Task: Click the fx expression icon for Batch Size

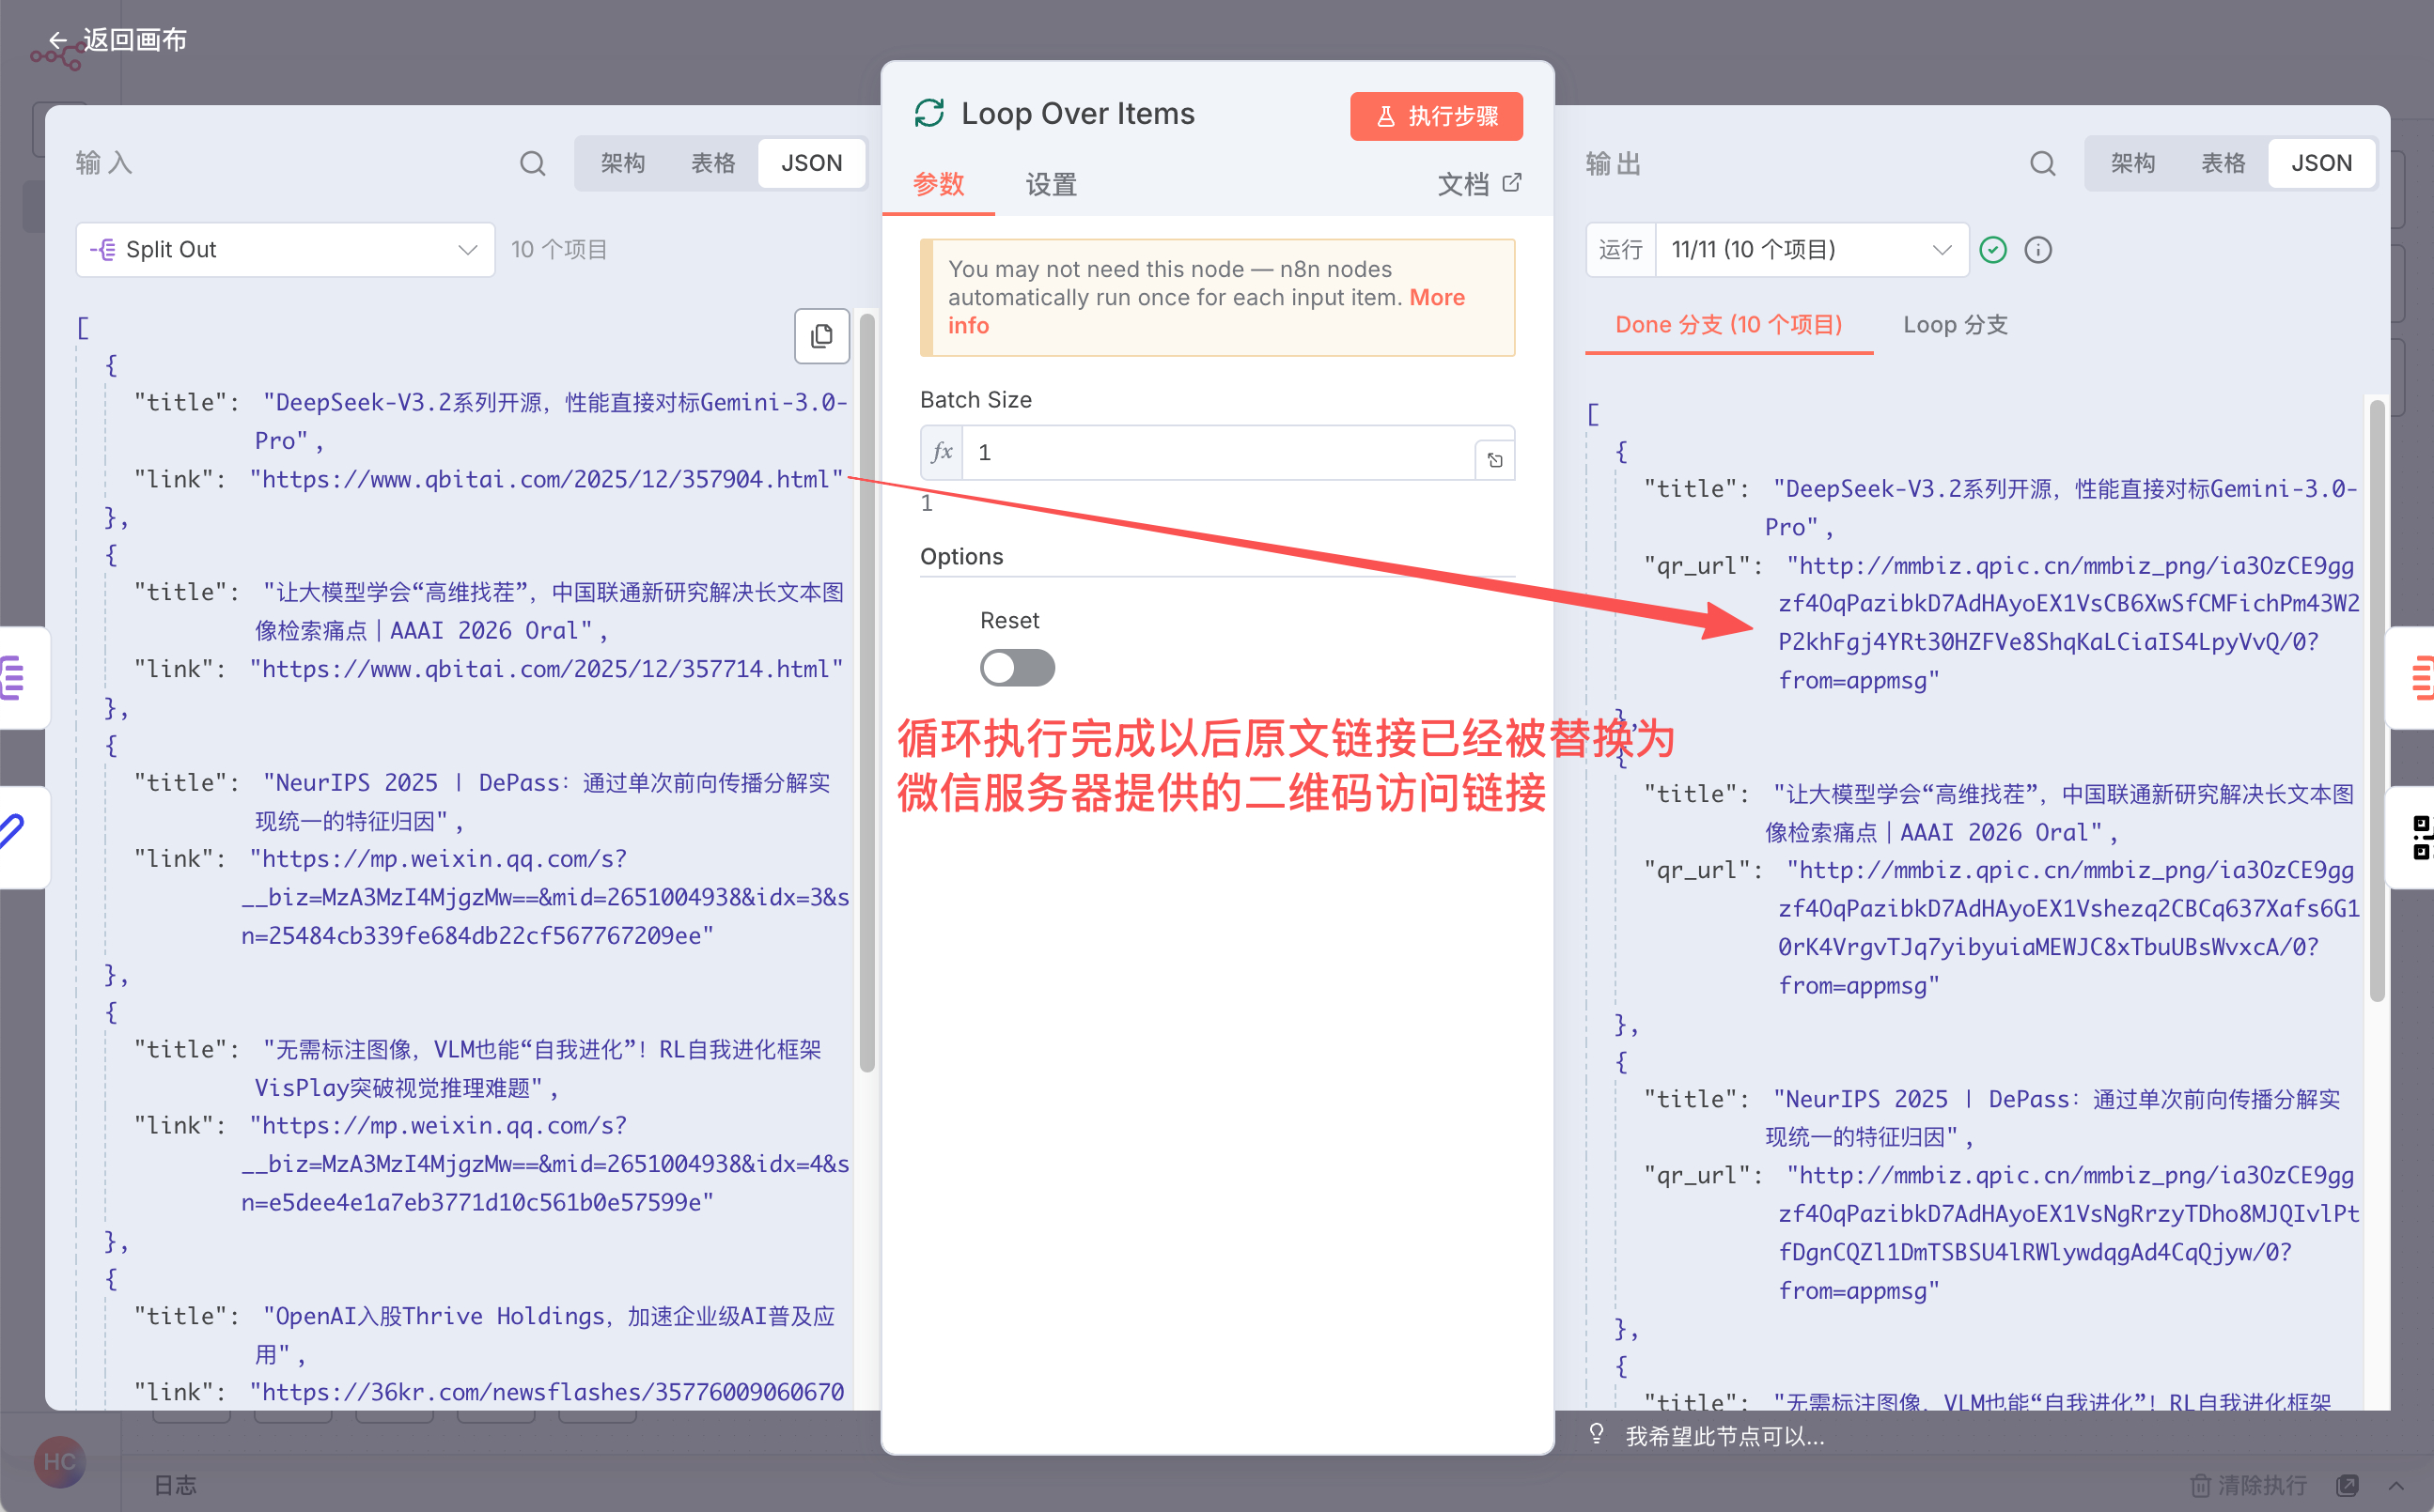Action: [942, 453]
